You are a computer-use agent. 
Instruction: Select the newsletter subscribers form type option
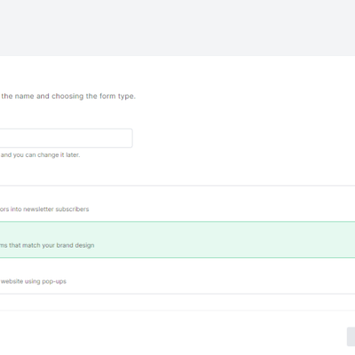(x=177, y=203)
